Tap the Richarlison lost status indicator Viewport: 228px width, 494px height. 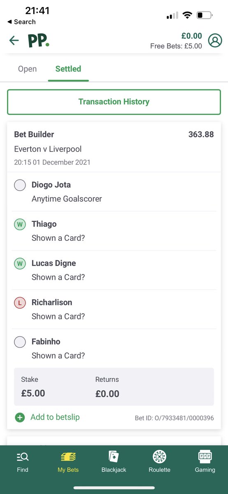coord(20,303)
